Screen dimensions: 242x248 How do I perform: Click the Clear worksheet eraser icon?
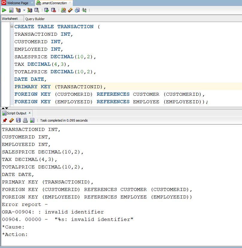pyautogui.click(x=70, y=10)
